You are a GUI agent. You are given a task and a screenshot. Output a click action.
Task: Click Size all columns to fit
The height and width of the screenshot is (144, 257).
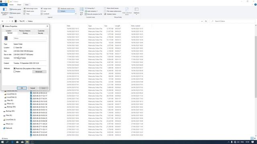coord(93,14)
